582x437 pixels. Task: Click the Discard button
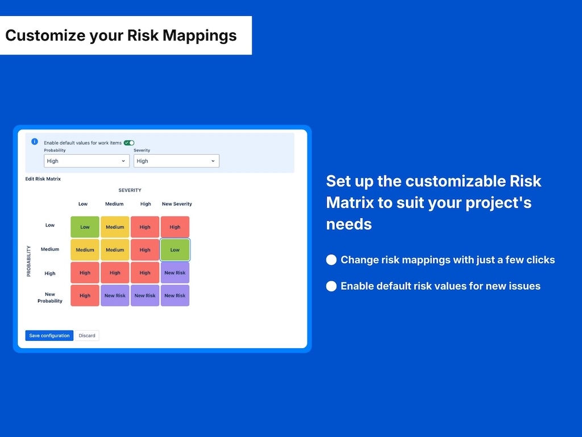coord(87,336)
